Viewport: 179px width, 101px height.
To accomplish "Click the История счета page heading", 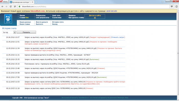I will pos(9,28).
